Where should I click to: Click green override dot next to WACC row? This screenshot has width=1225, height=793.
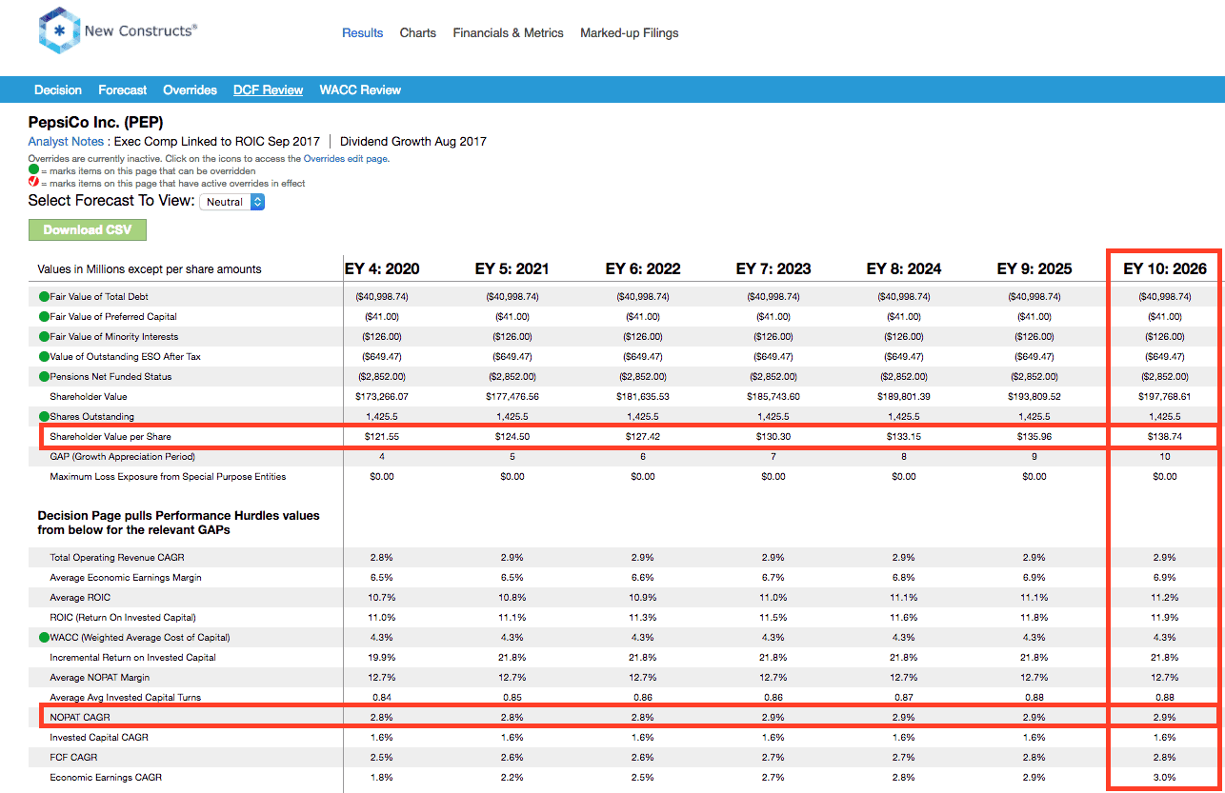44,638
